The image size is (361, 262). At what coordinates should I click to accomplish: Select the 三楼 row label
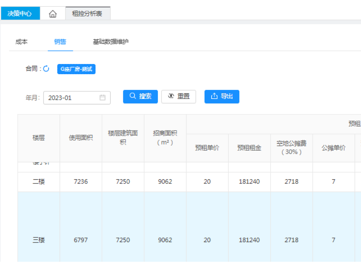tap(39, 240)
